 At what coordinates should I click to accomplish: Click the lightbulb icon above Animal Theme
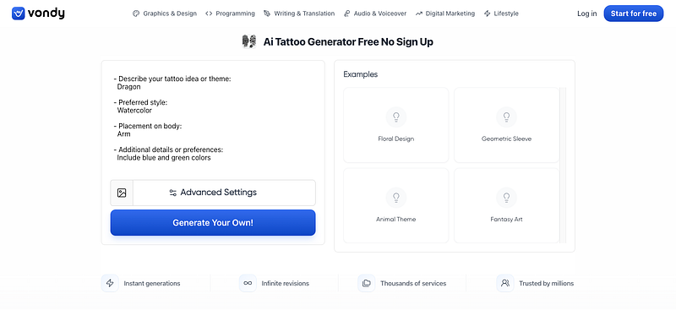395,198
